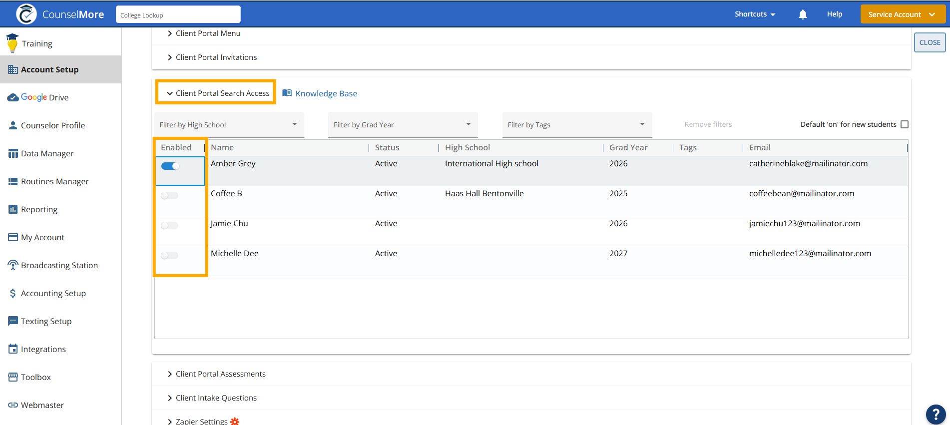Disable search access for Amber Grey
The image size is (950, 425).
click(x=170, y=166)
